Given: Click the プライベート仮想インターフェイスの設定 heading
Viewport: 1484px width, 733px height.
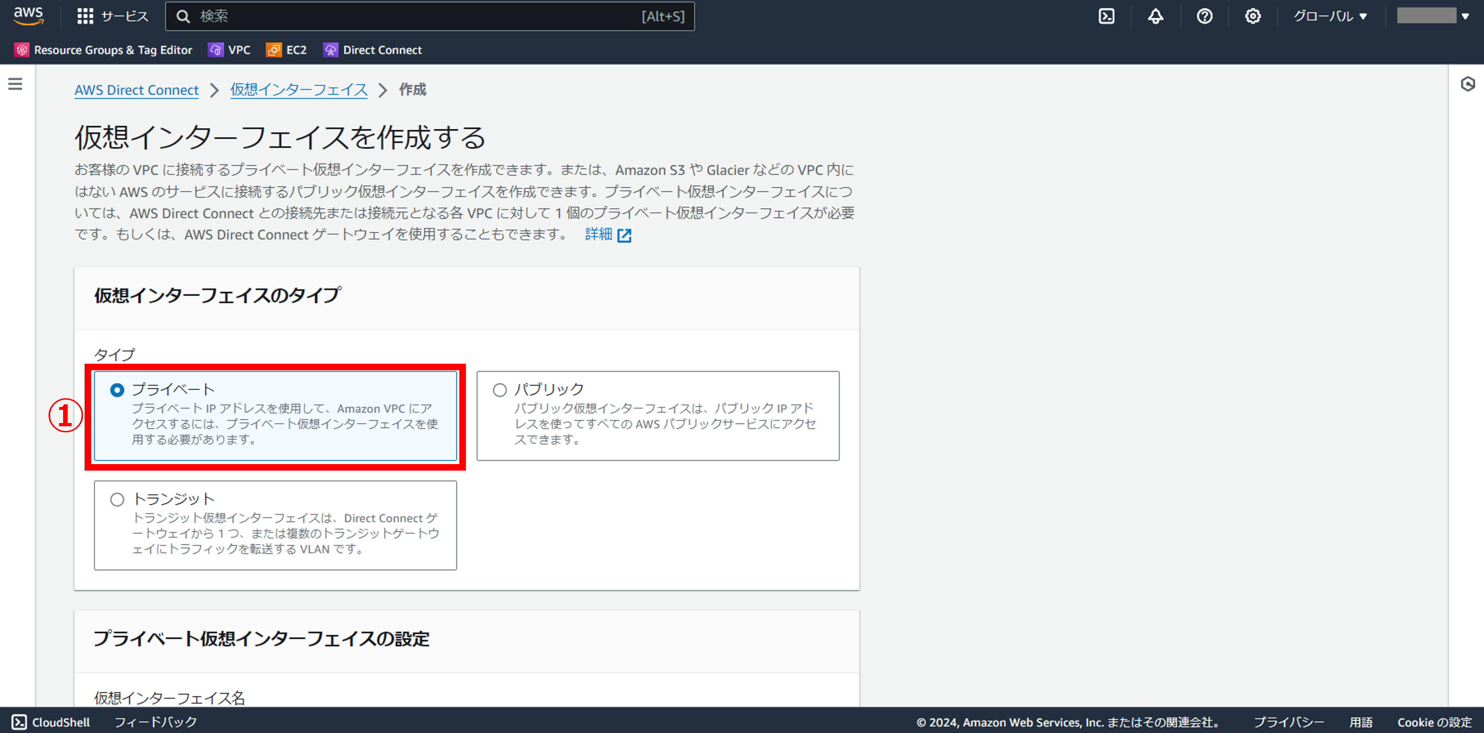Looking at the screenshot, I should (262, 639).
